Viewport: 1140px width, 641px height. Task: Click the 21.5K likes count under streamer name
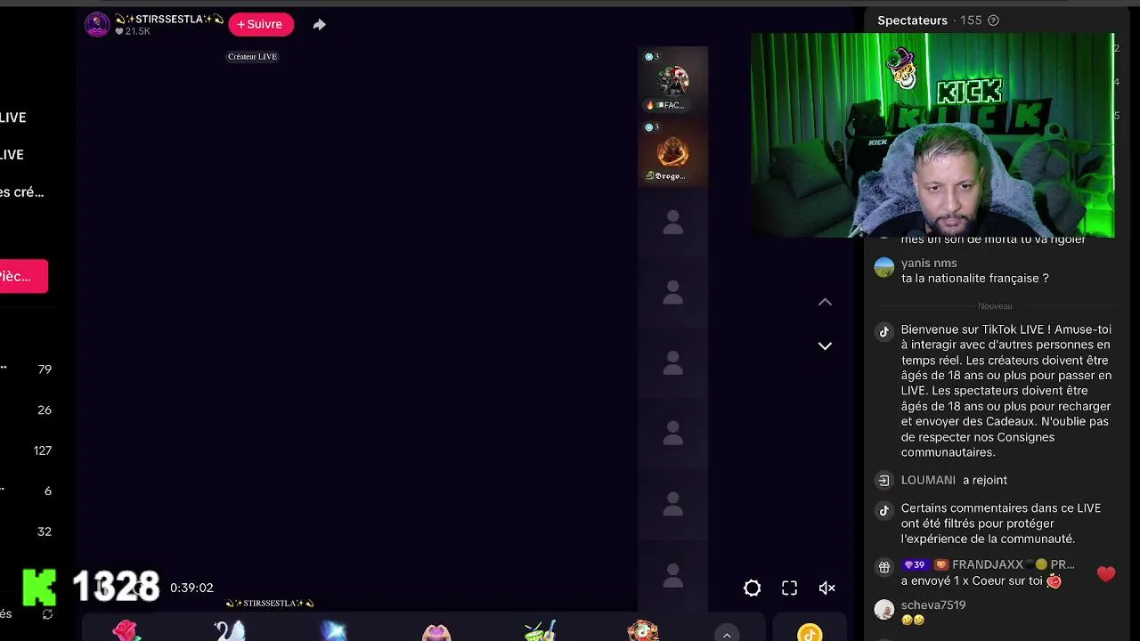click(x=137, y=31)
